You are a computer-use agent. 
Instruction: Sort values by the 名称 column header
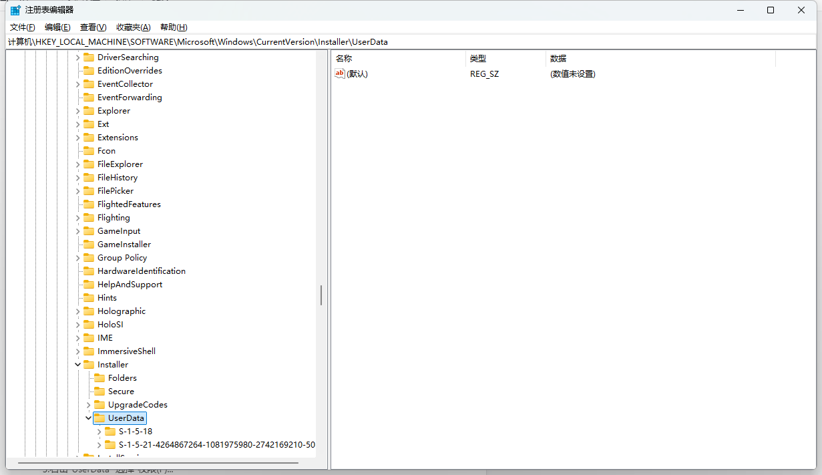click(343, 58)
